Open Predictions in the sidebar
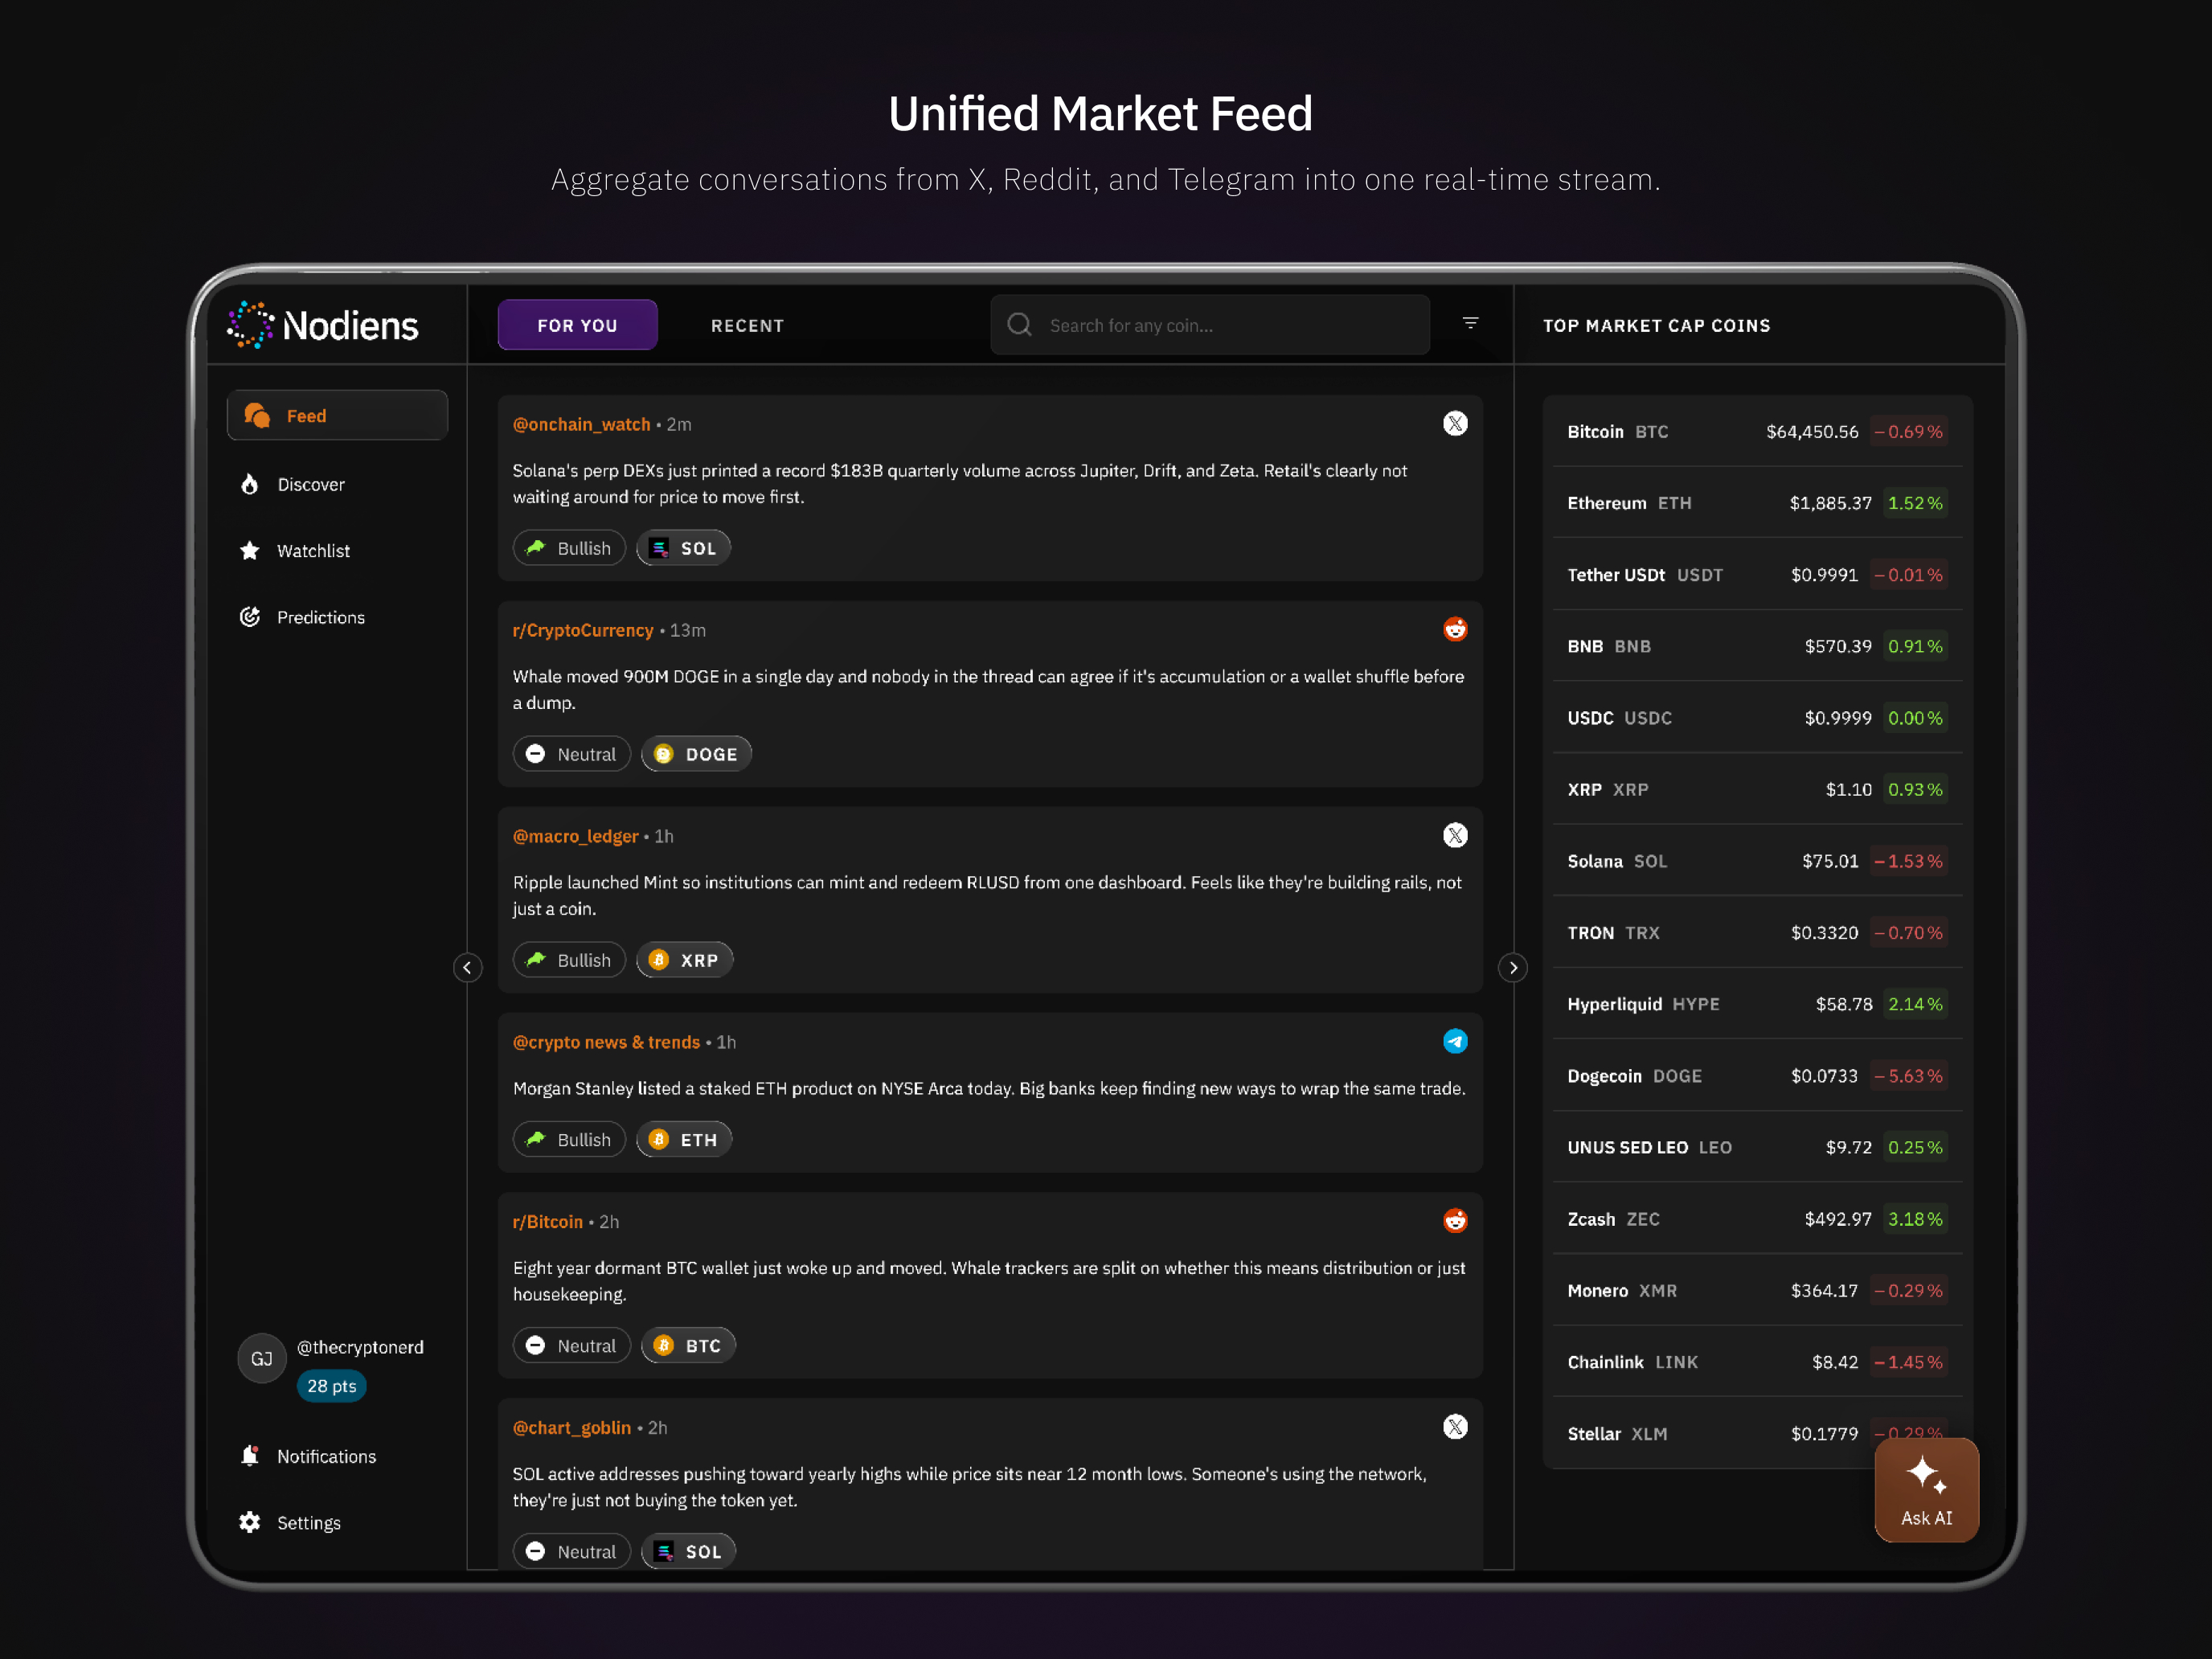2212x1659 pixels. tap(302, 617)
